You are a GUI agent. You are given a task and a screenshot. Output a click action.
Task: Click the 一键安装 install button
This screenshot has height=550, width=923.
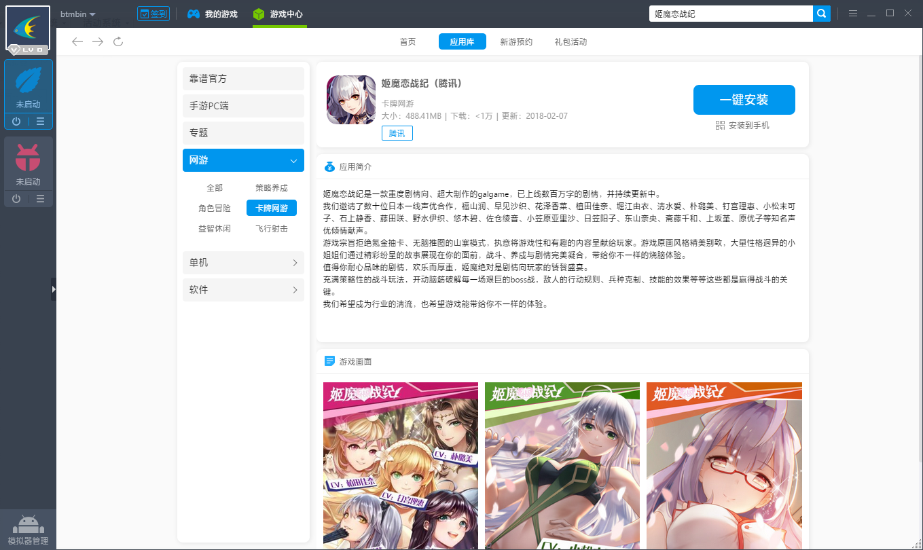pyautogui.click(x=744, y=100)
